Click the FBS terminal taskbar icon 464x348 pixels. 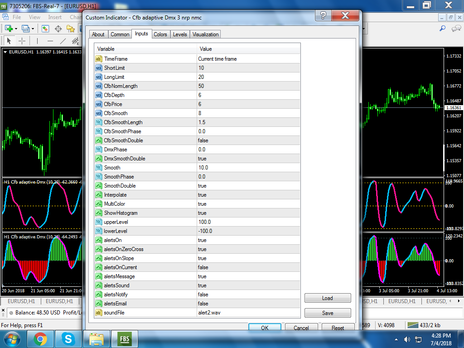[x=124, y=339]
